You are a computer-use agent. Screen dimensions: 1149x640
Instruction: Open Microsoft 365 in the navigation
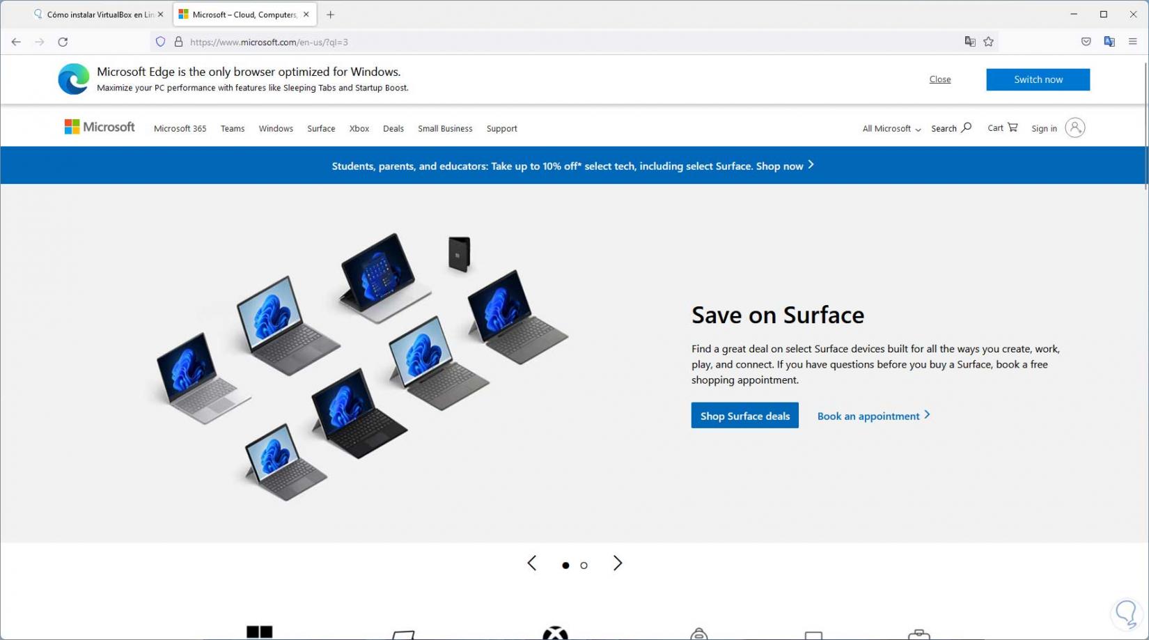[180, 129]
